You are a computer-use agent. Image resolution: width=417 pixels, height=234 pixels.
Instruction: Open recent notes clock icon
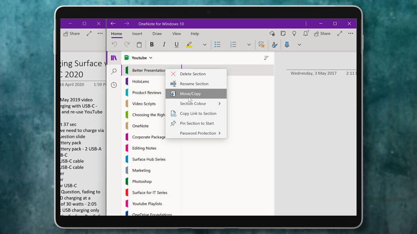pos(114,85)
